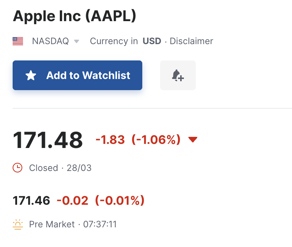Image resolution: width=292 pixels, height=247 pixels.
Task: Click the Closed 28/03 status text
Action: point(60,168)
